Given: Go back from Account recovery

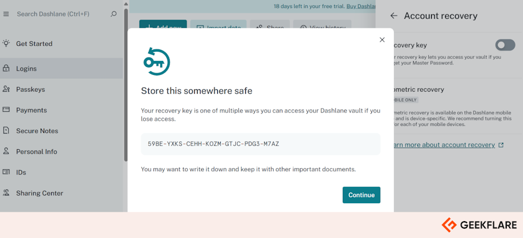Looking at the screenshot, I should point(394,16).
